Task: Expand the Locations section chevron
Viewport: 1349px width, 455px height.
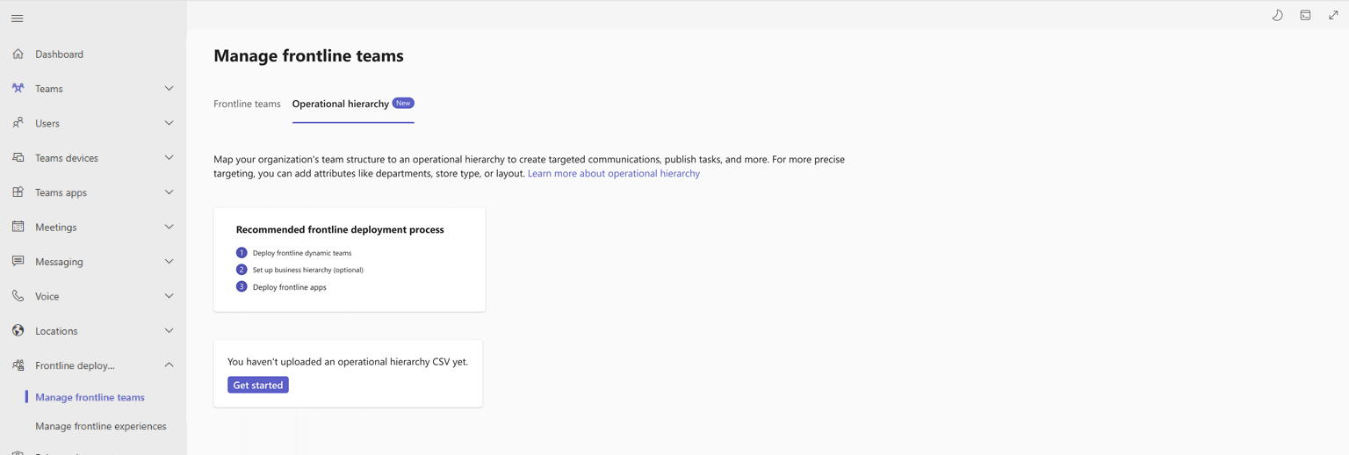Action: (169, 331)
